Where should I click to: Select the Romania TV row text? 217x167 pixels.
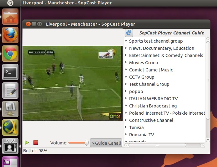coord(141,135)
